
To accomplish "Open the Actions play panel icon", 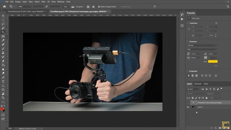I will pyautogui.click(x=182, y=19).
